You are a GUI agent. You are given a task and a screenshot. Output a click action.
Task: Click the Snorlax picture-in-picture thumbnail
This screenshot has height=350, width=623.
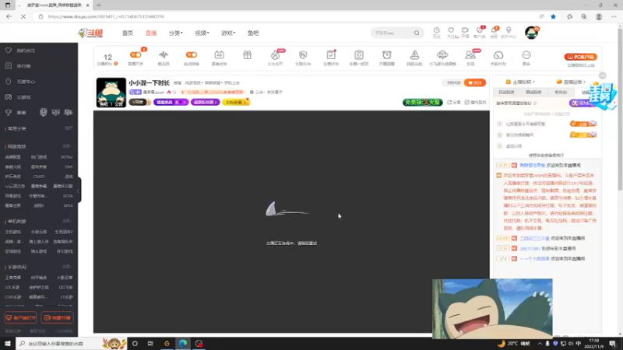click(492, 308)
